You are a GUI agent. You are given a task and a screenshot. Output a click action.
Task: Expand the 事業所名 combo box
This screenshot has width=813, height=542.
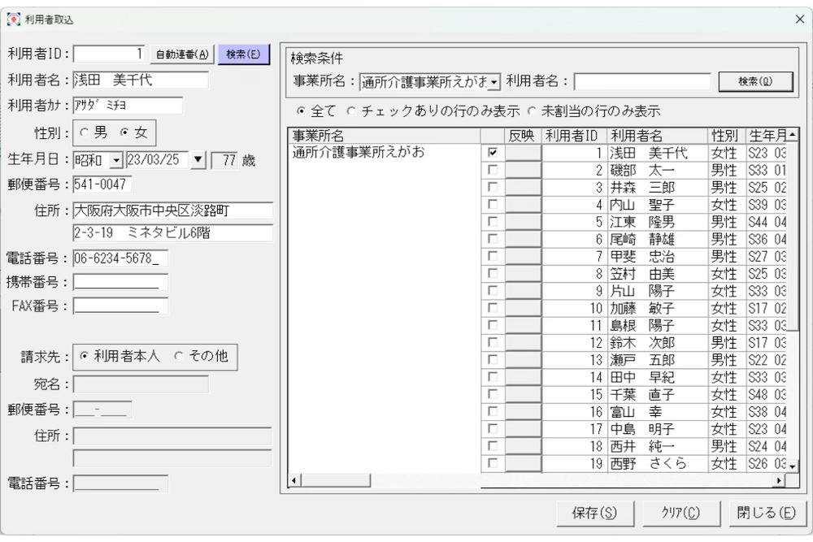(493, 82)
